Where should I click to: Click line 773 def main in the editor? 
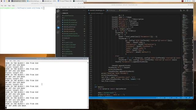click(x=99, y=87)
